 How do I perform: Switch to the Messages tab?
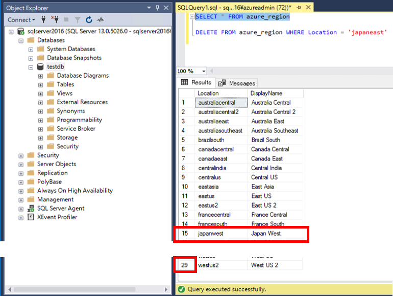coord(236,83)
